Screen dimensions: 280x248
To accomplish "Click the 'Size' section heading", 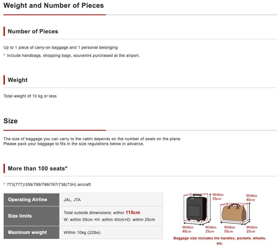I will pyautogui.click(x=11, y=121).
